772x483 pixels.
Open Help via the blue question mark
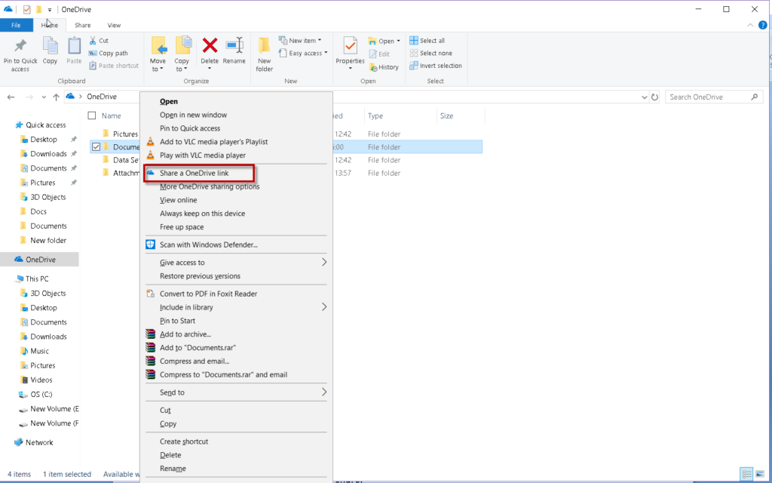763,25
